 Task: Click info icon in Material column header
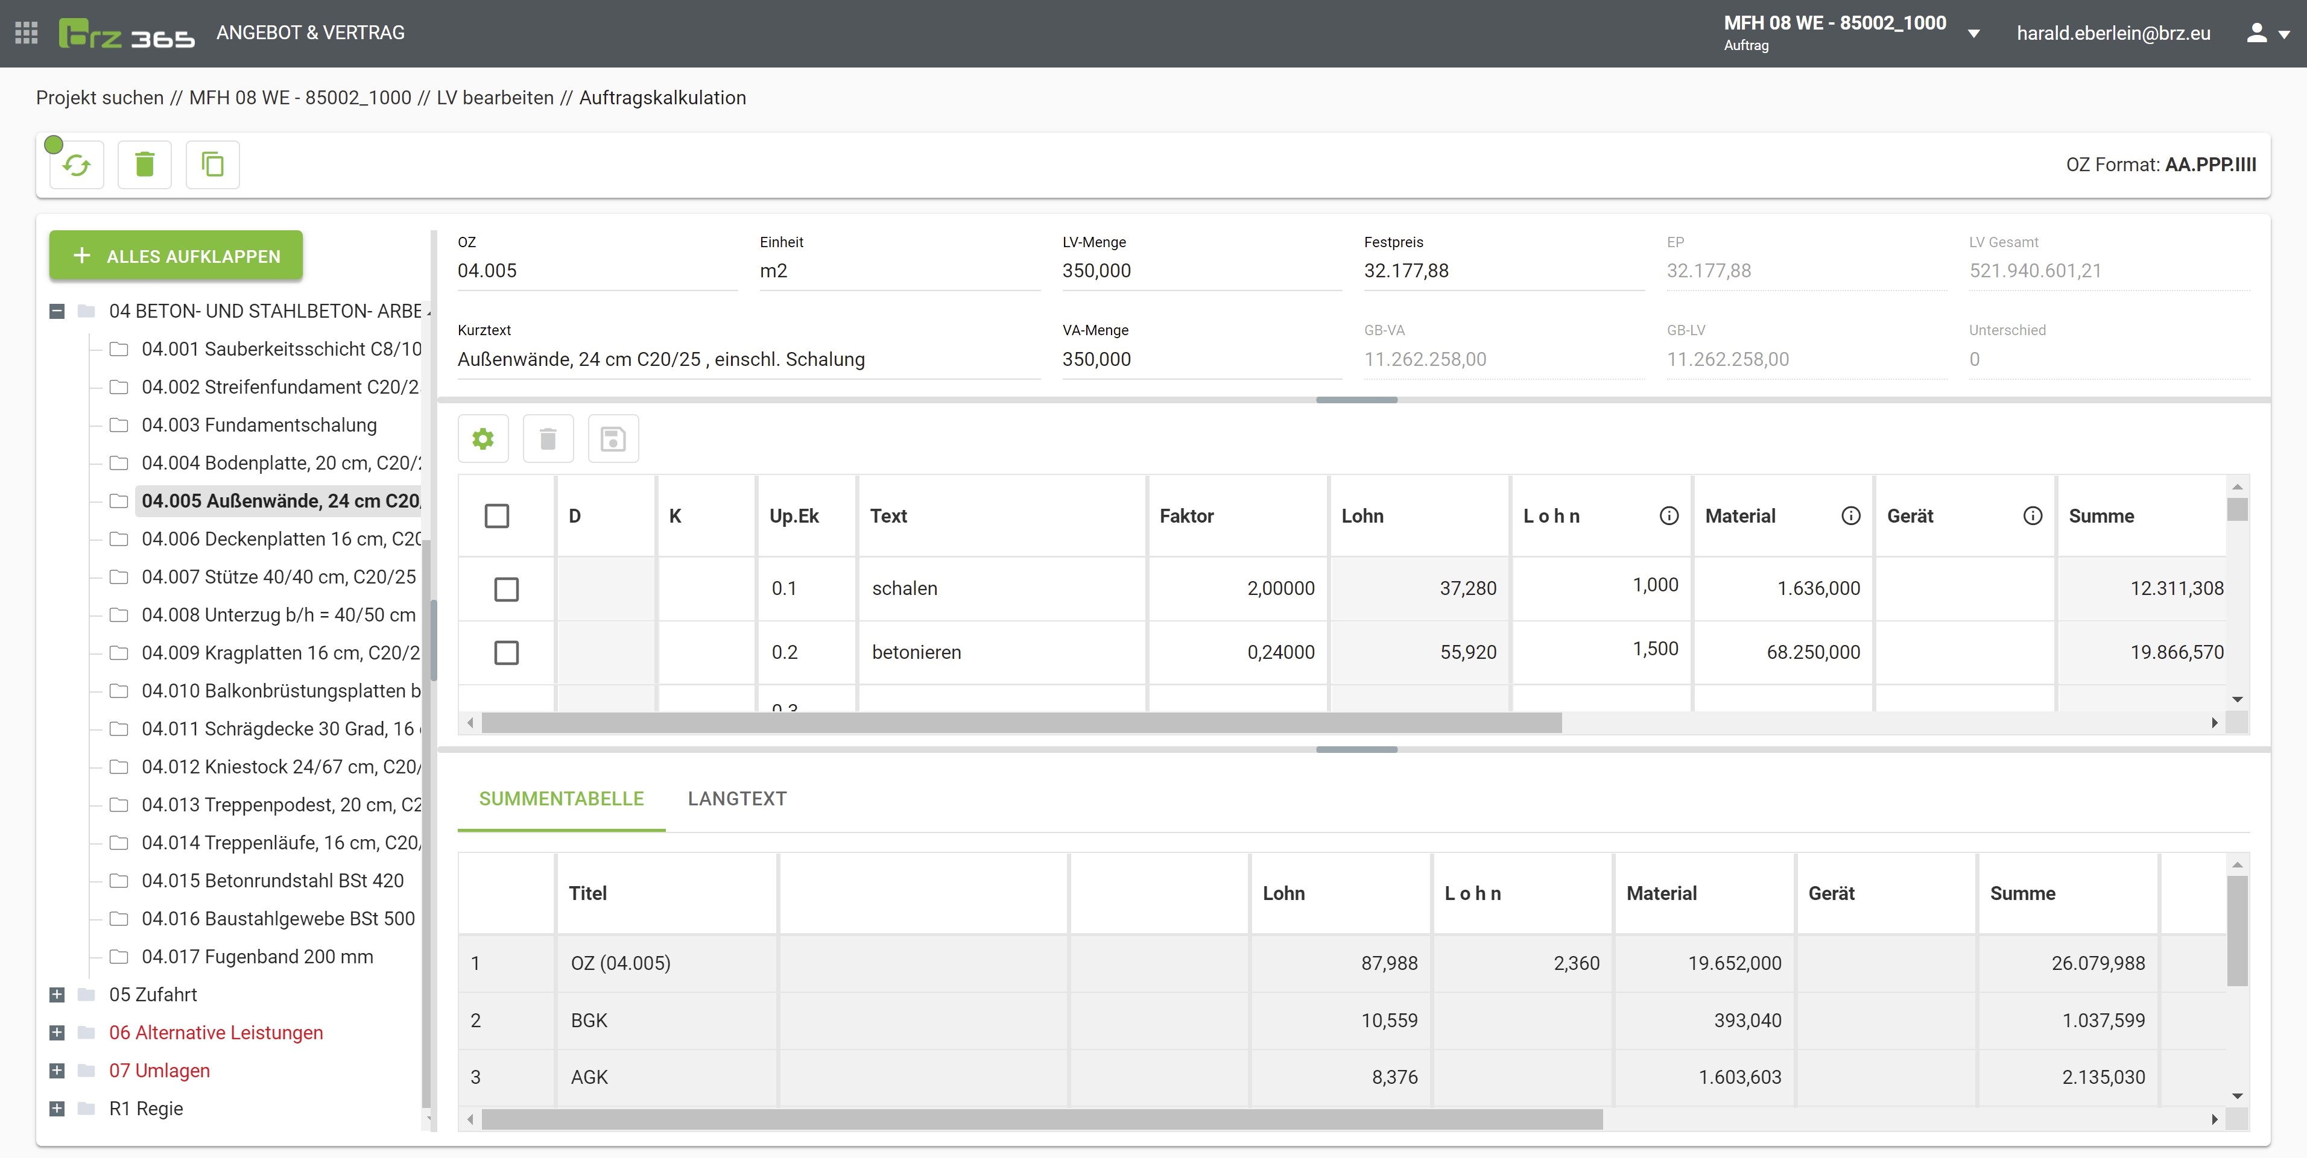[1850, 515]
